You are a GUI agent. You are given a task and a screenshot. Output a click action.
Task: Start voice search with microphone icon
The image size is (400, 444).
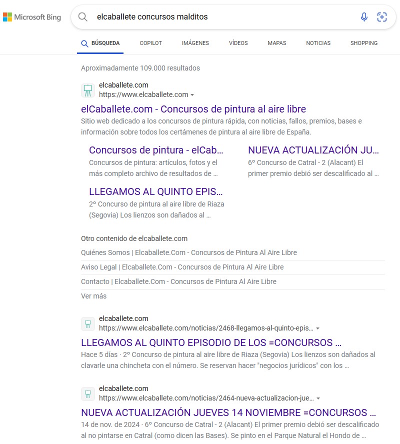364,17
